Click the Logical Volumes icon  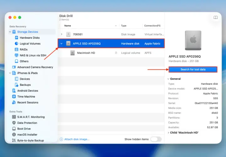point(16,44)
